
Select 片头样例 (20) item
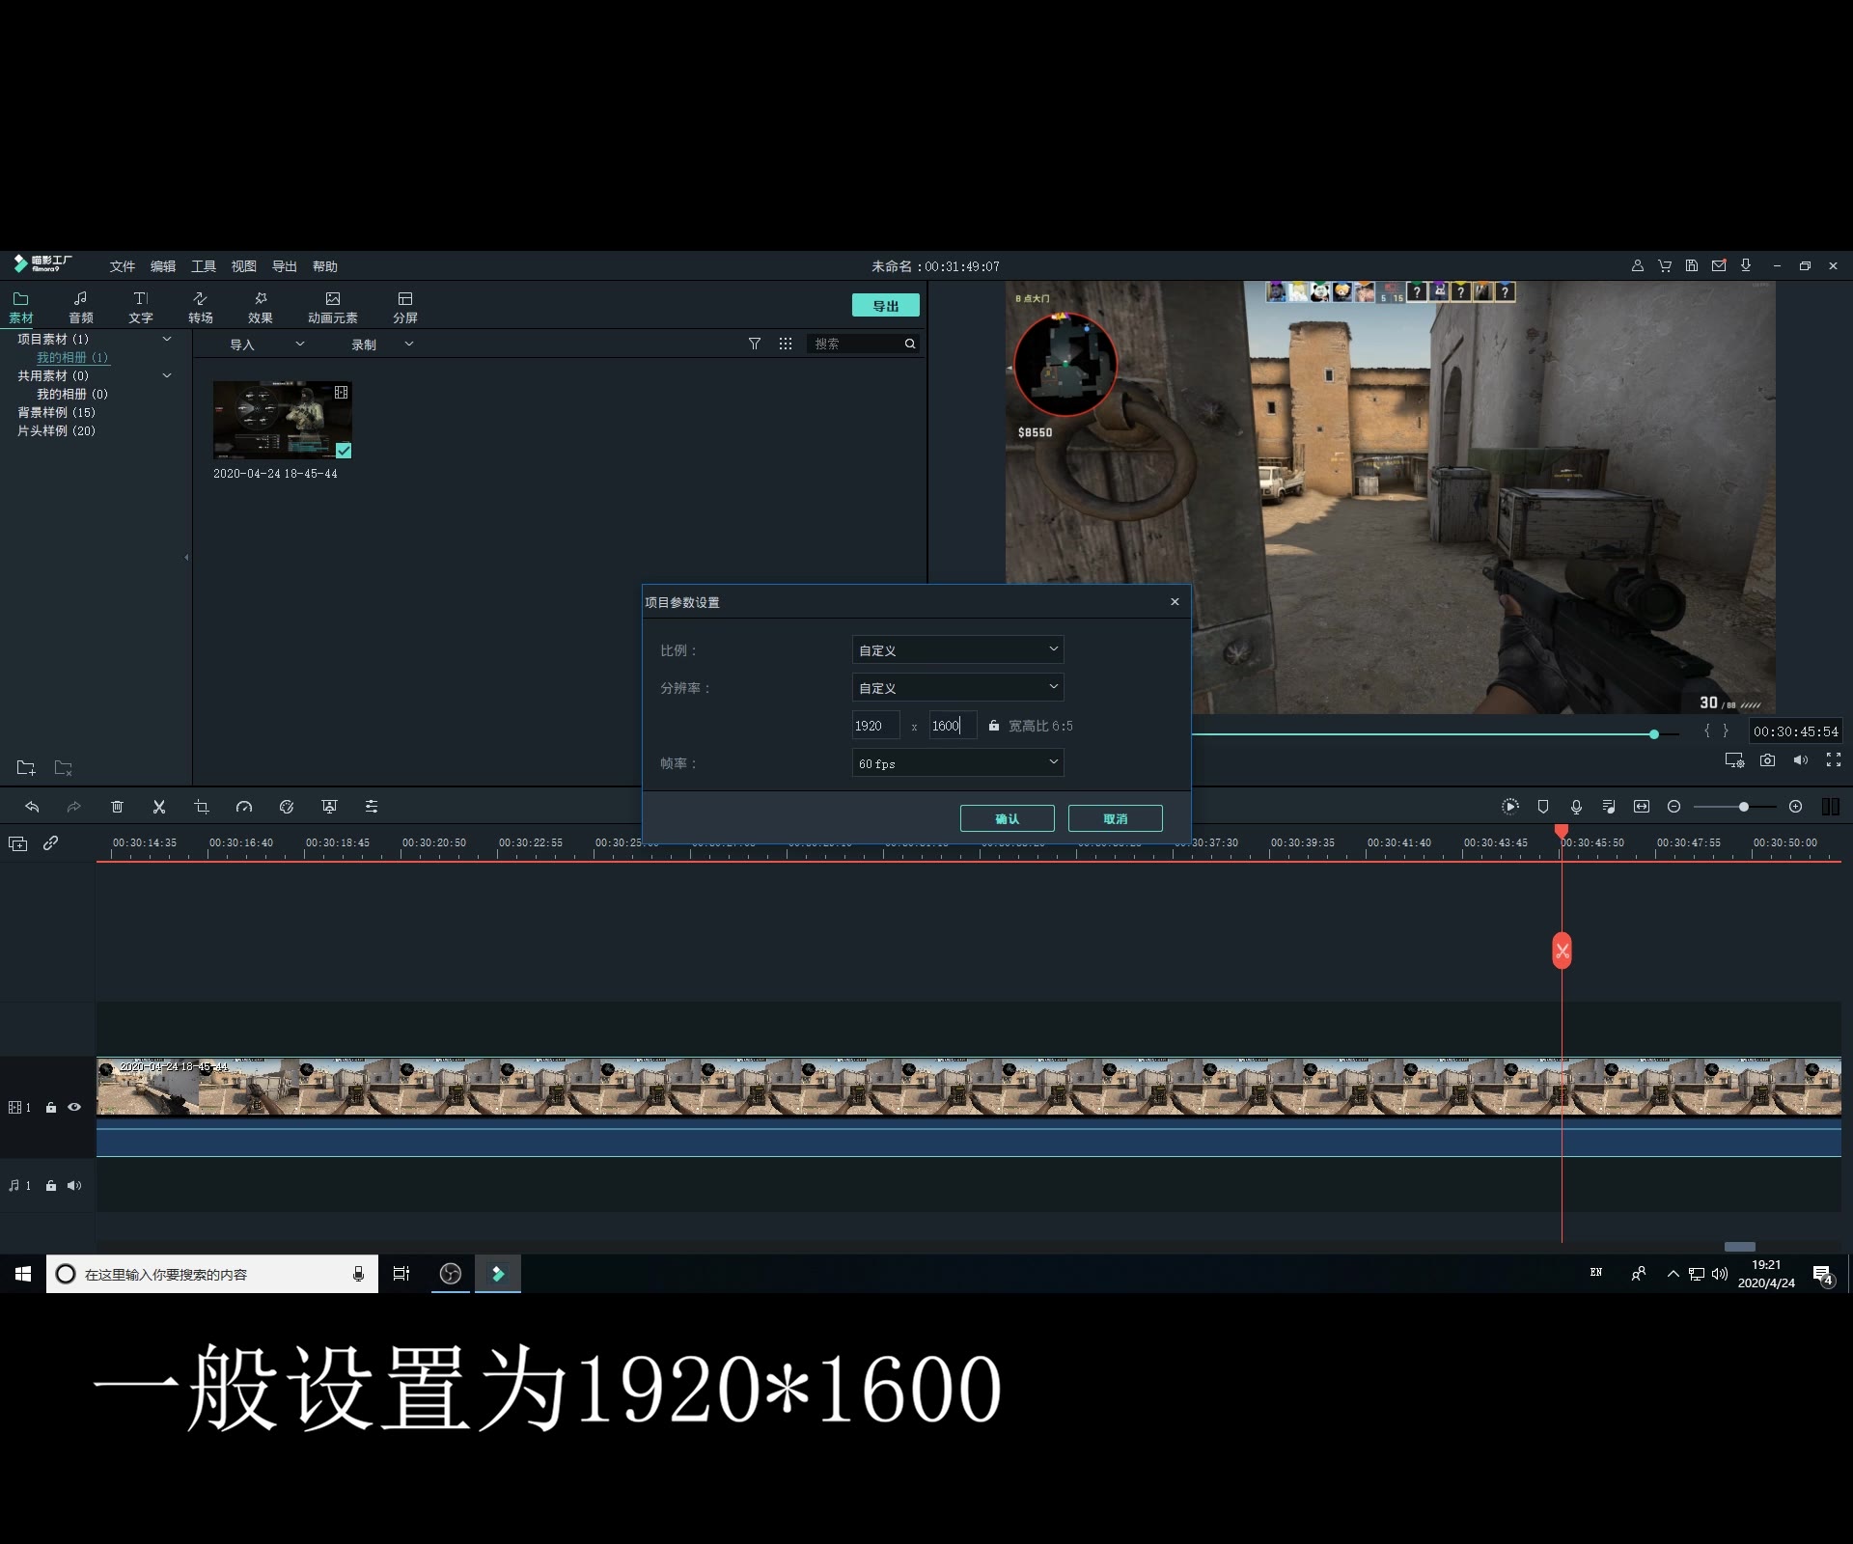click(56, 430)
